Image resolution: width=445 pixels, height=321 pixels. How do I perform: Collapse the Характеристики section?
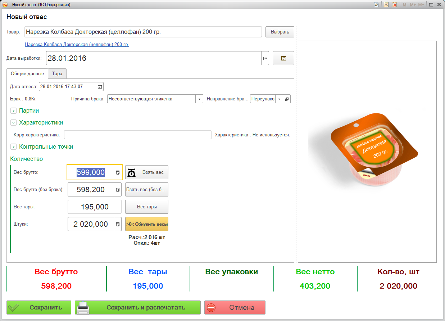coord(13,123)
